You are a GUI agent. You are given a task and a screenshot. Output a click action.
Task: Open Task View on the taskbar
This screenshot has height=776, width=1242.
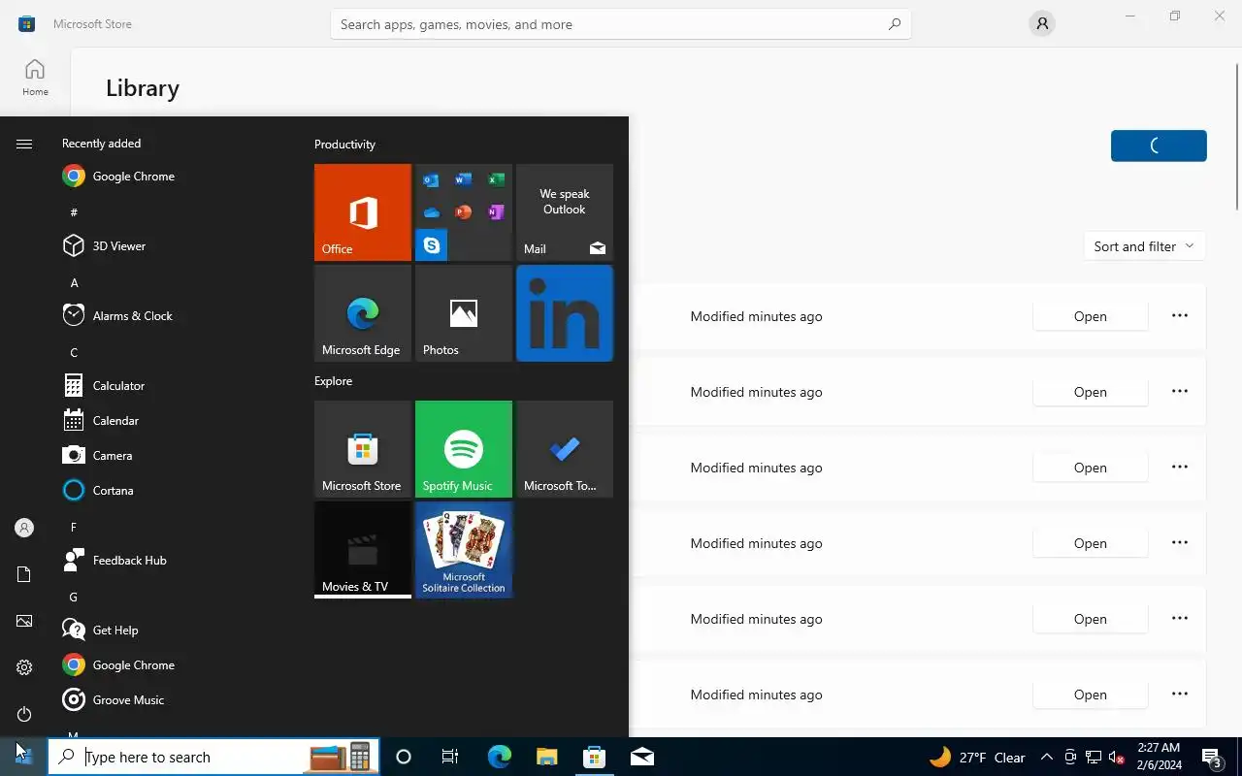(x=450, y=757)
